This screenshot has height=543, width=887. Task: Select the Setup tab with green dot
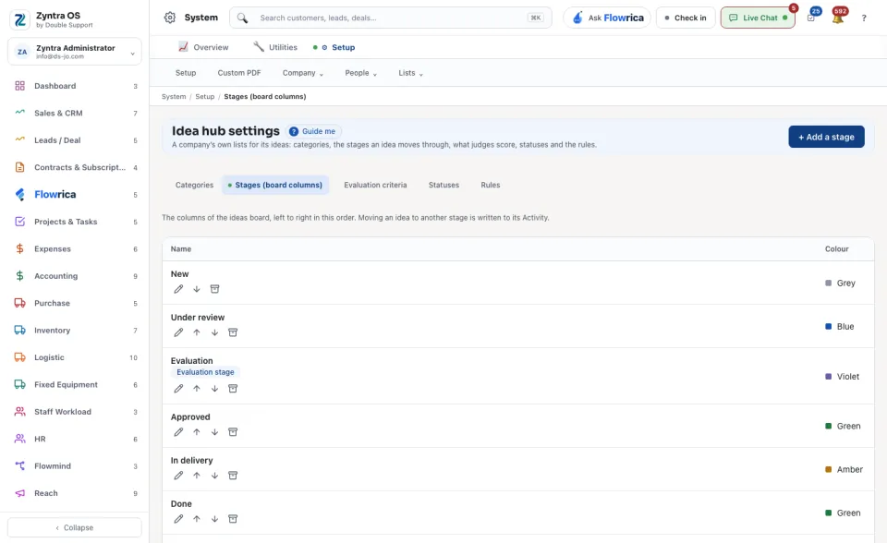point(334,47)
